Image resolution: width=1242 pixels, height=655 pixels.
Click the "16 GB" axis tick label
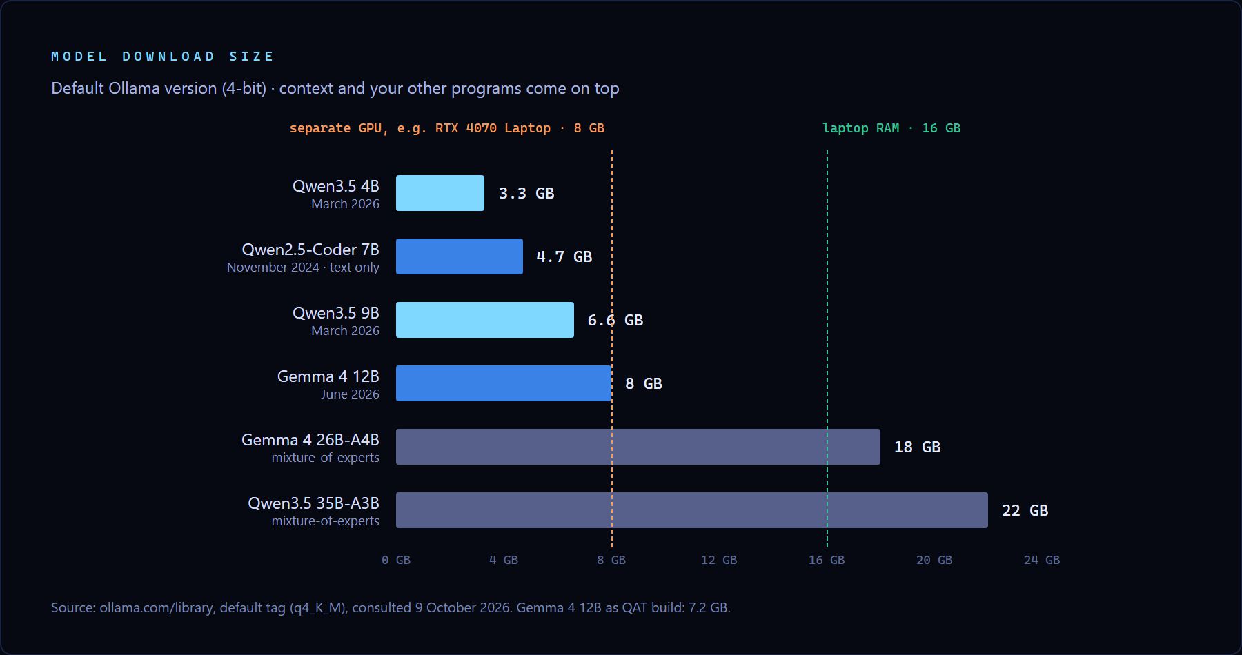click(827, 560)
